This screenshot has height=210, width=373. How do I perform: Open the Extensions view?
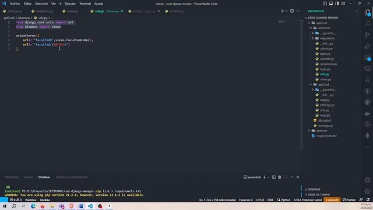tap(367, 57)
